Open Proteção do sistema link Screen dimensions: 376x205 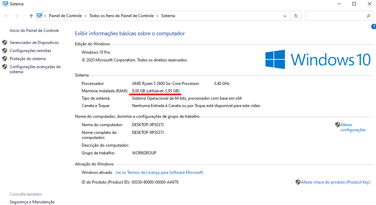pos(28,59)
